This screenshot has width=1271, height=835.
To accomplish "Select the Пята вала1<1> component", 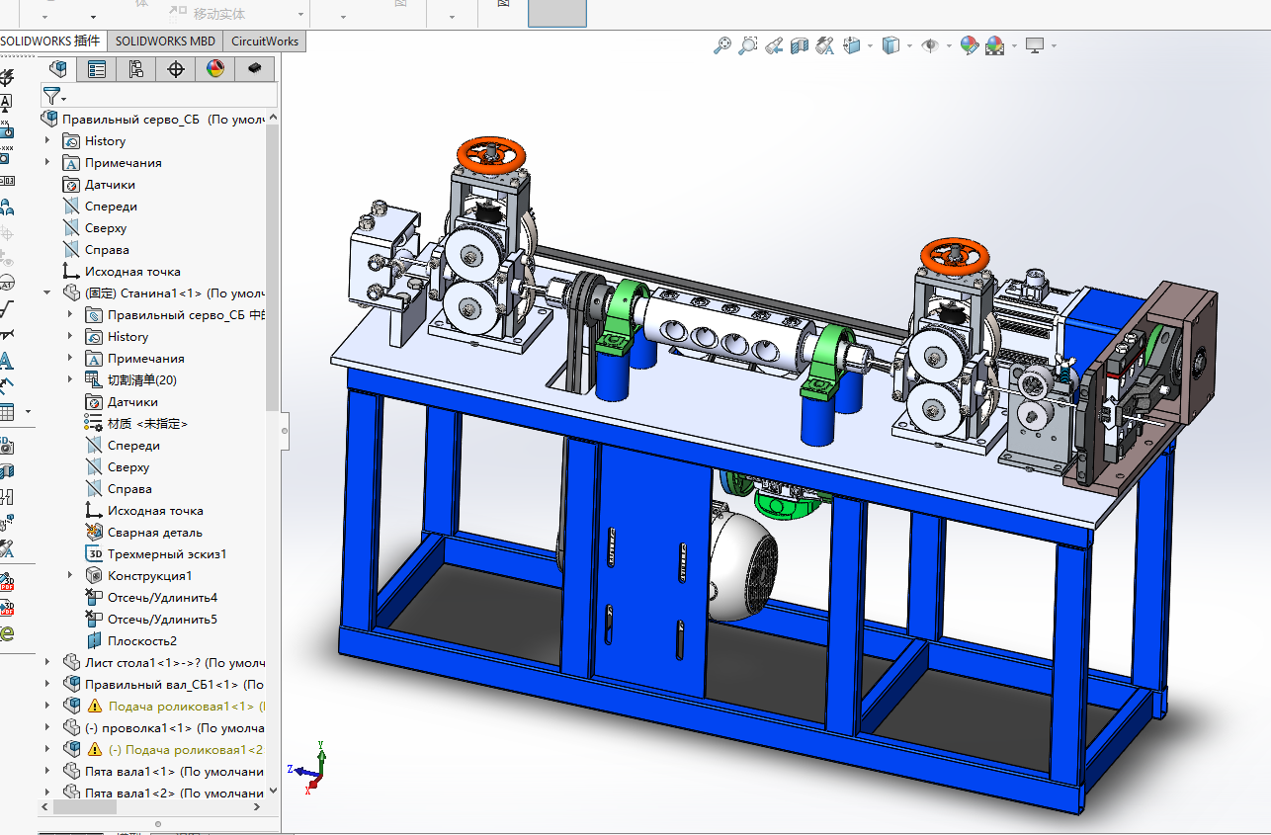I will click(163, 771).
